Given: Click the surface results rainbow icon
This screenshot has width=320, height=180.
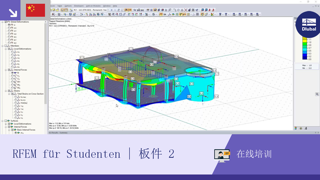Looking at the screenshot, I should tap(173, 14).
